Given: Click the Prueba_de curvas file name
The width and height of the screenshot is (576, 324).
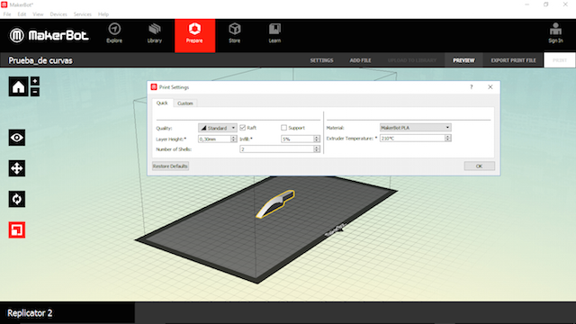Looking at the screenshot, I should pos(40,60).
